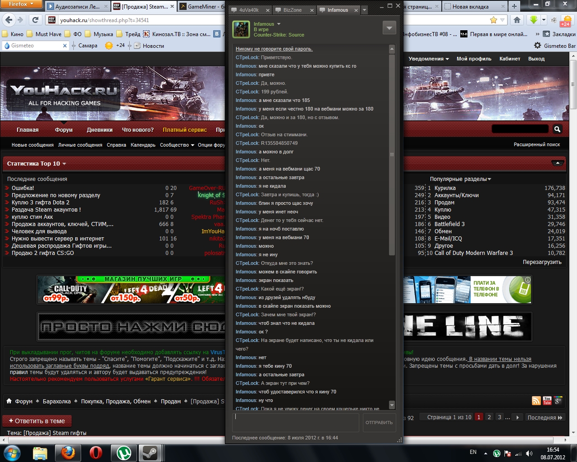
Task: Open Платный сервис navigation item
Action: point(185,130)
